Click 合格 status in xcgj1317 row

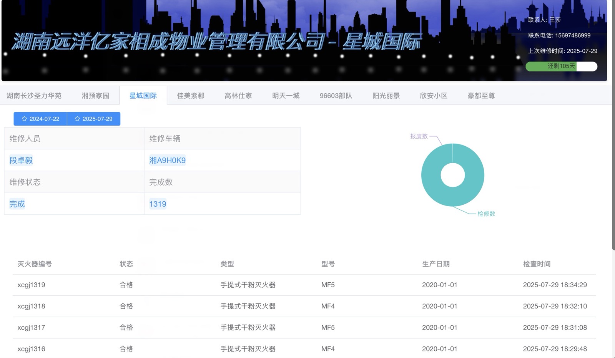tap(126, 328)
